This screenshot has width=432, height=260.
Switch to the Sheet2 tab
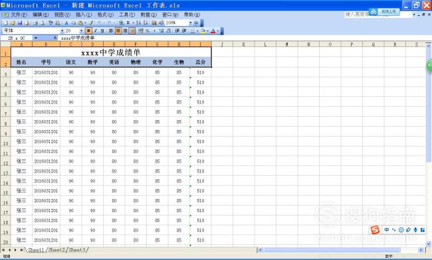(x=56, y=250)
